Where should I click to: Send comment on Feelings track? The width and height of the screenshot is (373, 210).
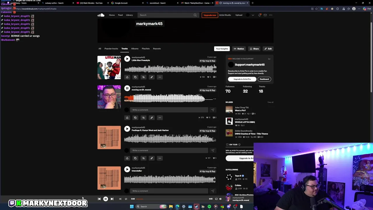(213, 150)
